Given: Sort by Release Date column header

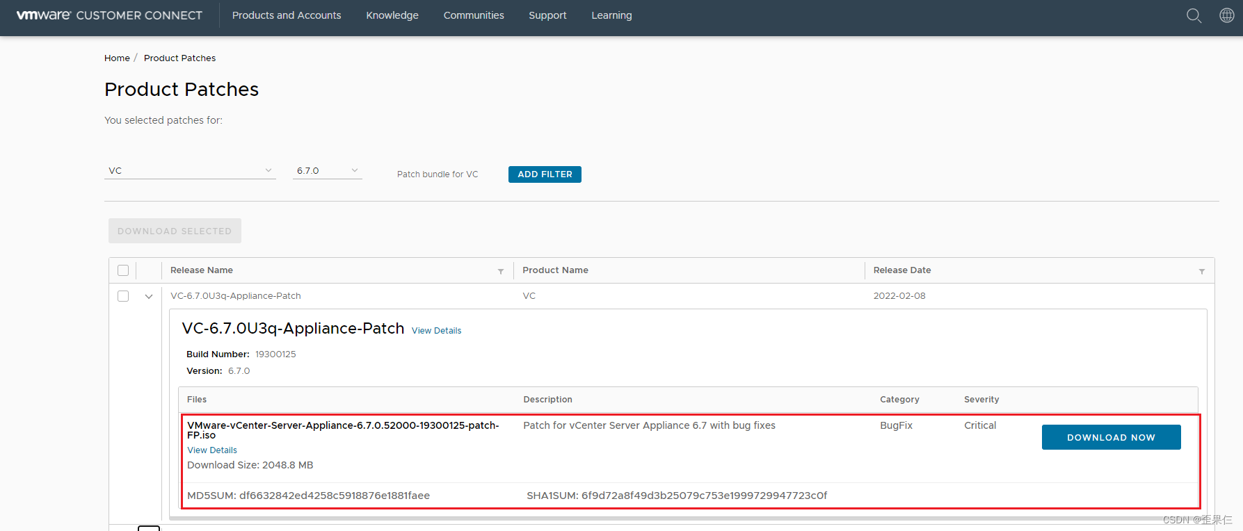Looking at the screenshot, I should (x=902, y=270).
